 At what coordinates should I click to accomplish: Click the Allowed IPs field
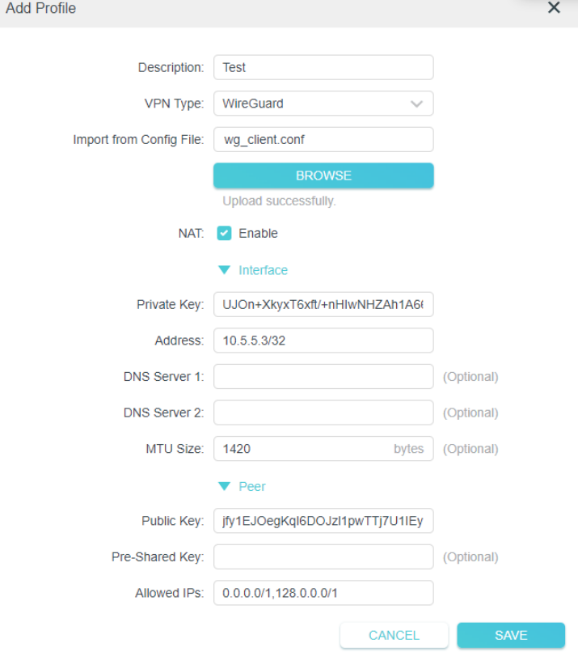point(323,593)
